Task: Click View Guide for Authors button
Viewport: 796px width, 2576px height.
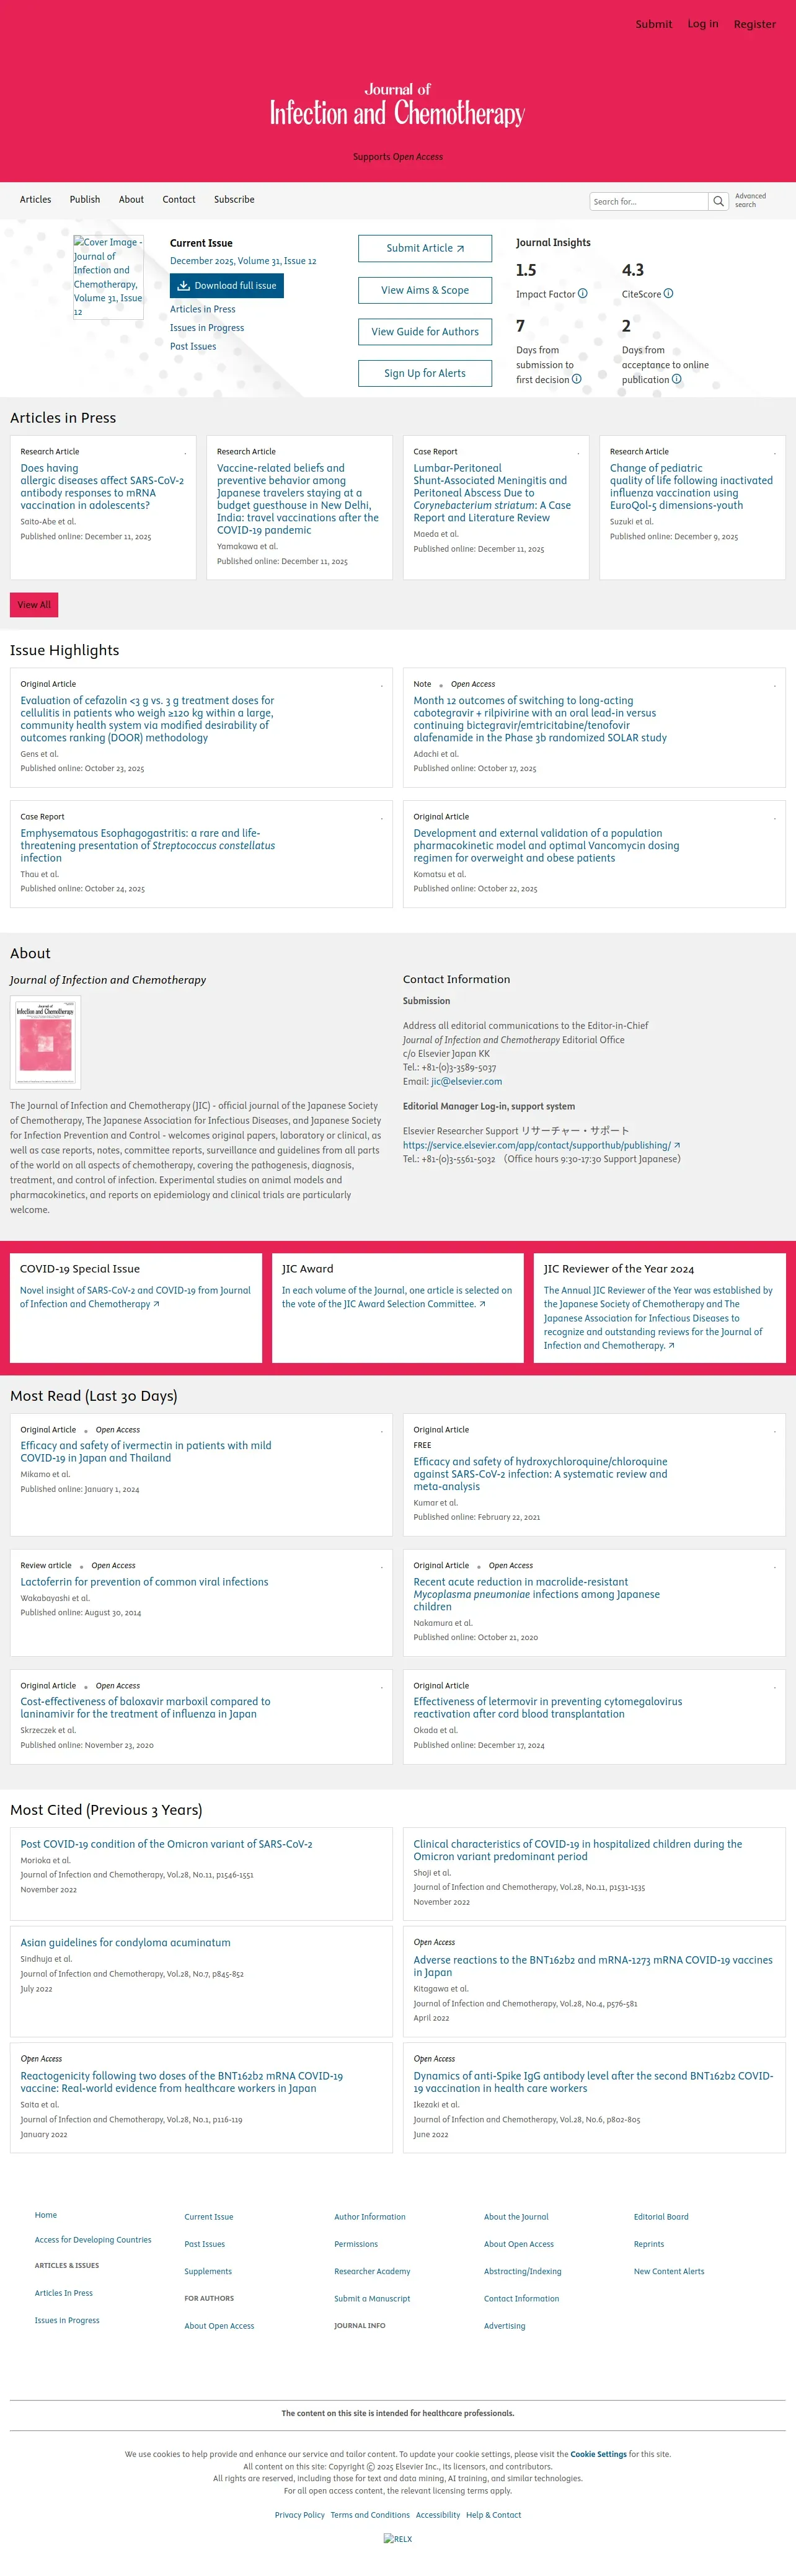Action: point(425,332)
